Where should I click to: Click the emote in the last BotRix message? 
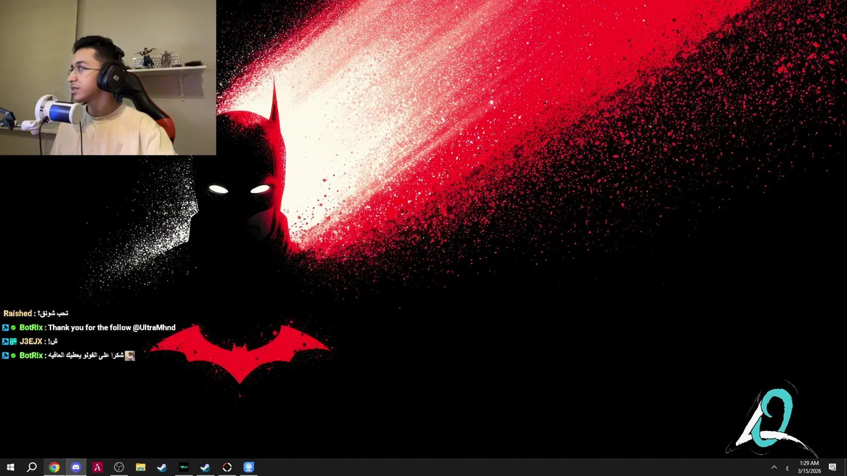(130, 356)
